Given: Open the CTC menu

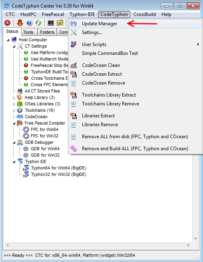Looking at the screenshot, I should (x=10, y=14).
